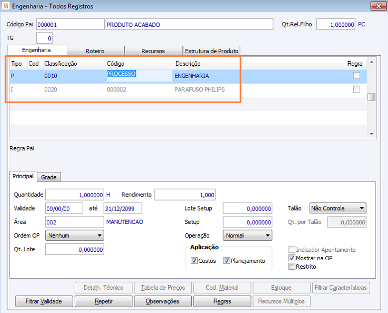
Task: Click the até date field 31/12/2099
Action: (123, 209)
